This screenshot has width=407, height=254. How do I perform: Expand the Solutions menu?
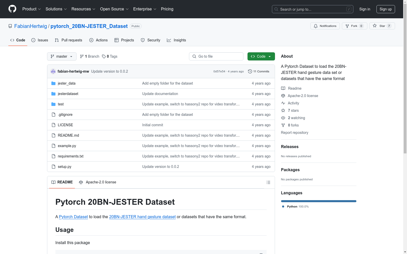(56, 9)
